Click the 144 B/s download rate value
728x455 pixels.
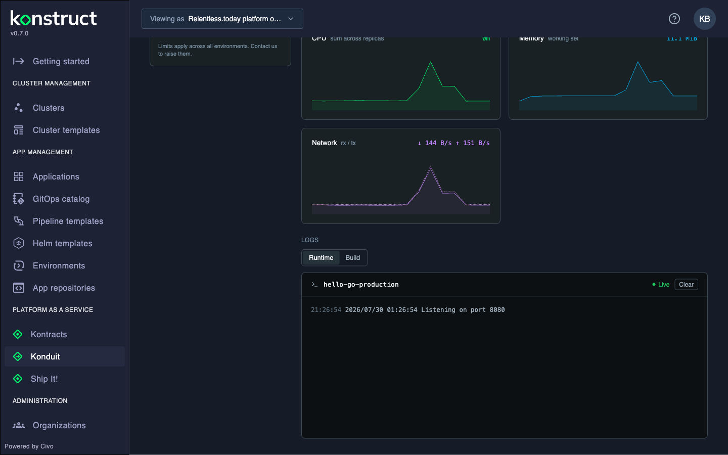tap(434, 143)
